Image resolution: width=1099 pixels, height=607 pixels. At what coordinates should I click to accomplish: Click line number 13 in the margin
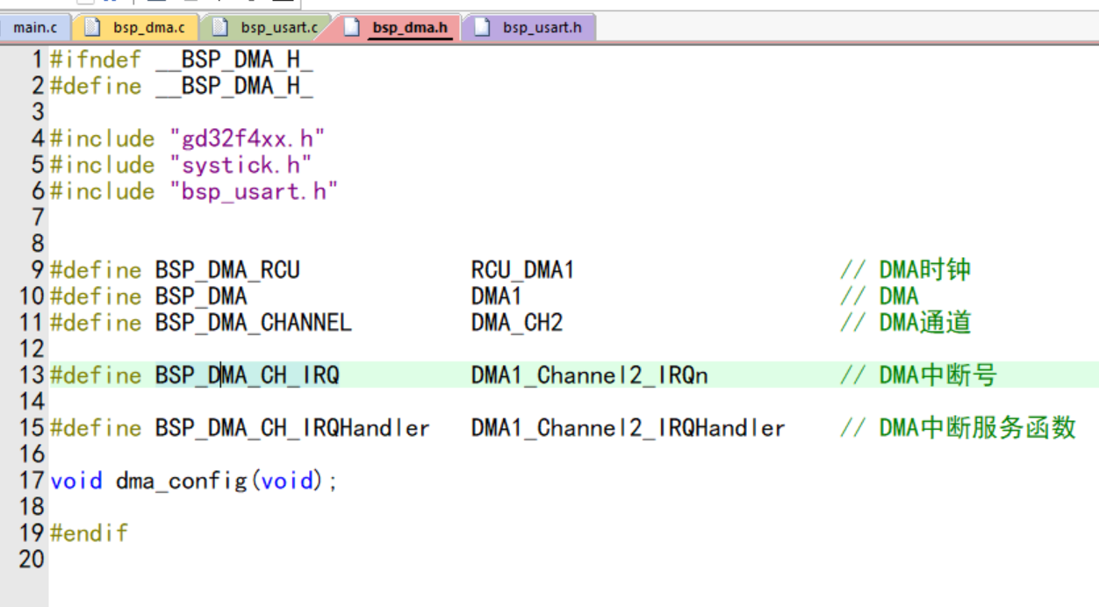click(32, 375)
